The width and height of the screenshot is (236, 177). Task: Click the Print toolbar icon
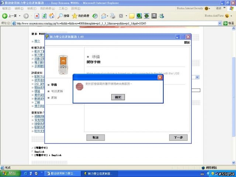click(112, 16)
